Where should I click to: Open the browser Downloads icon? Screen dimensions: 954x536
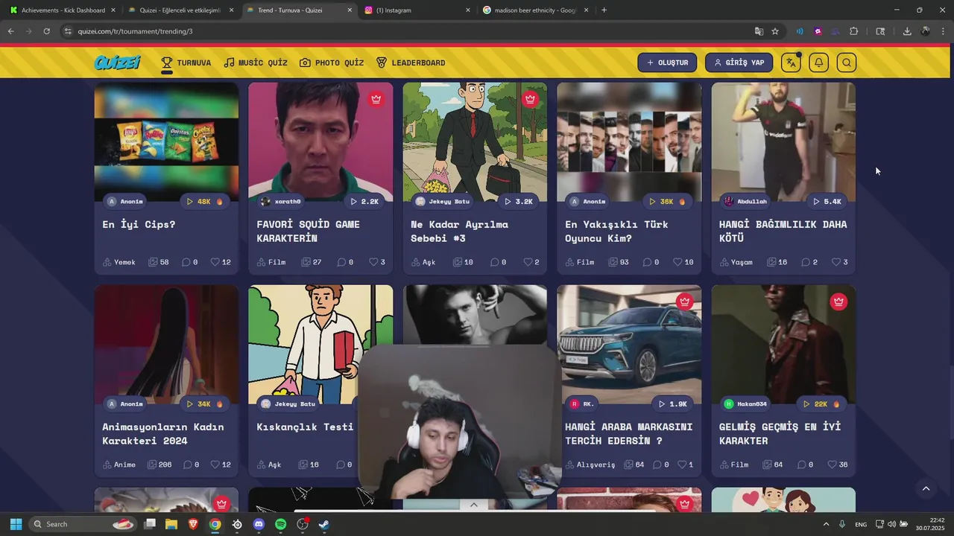point(907,31)
